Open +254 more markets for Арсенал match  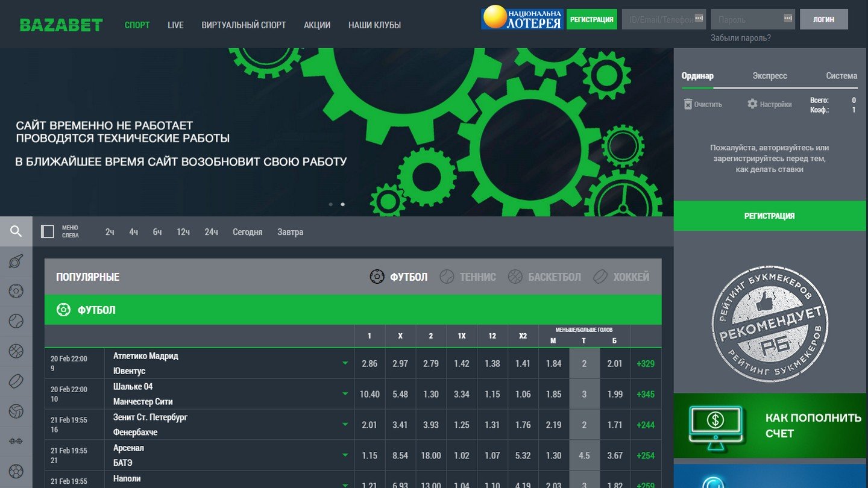tap(646, 455)
